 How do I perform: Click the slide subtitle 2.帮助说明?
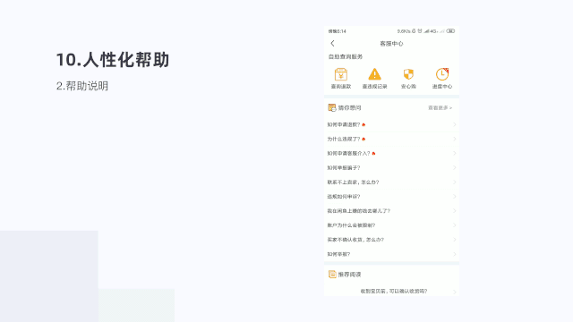click(82, 86)
